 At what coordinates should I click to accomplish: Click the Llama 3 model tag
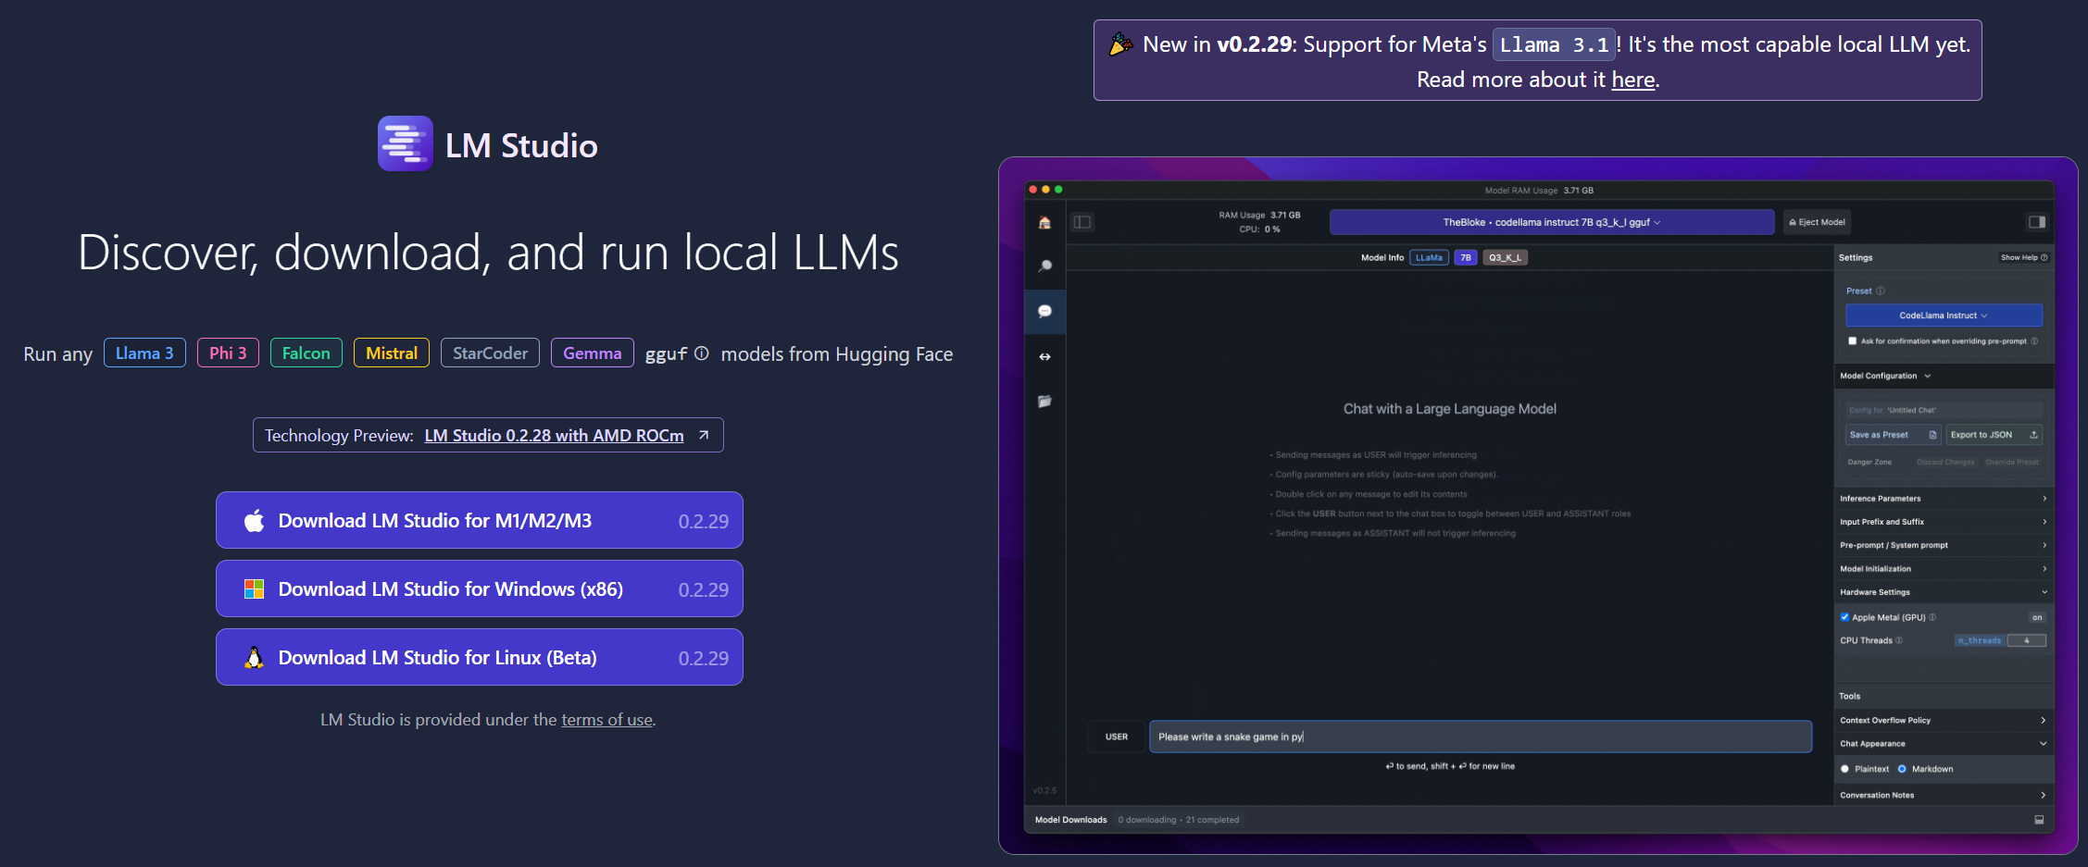pos(144,353)
